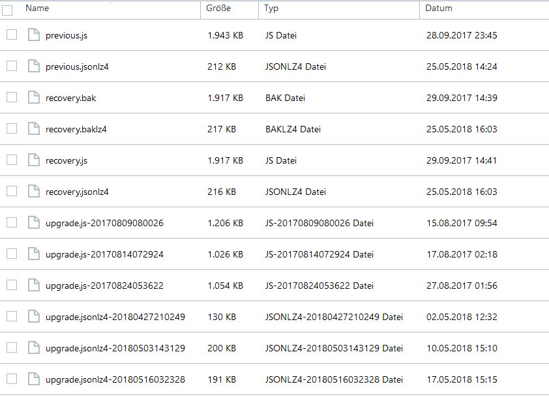549x397 pixels.
Task: Sort files by the Datum column
Action: [x=439, y=8]
